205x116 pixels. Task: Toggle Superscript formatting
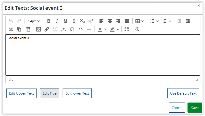(91, 21)
